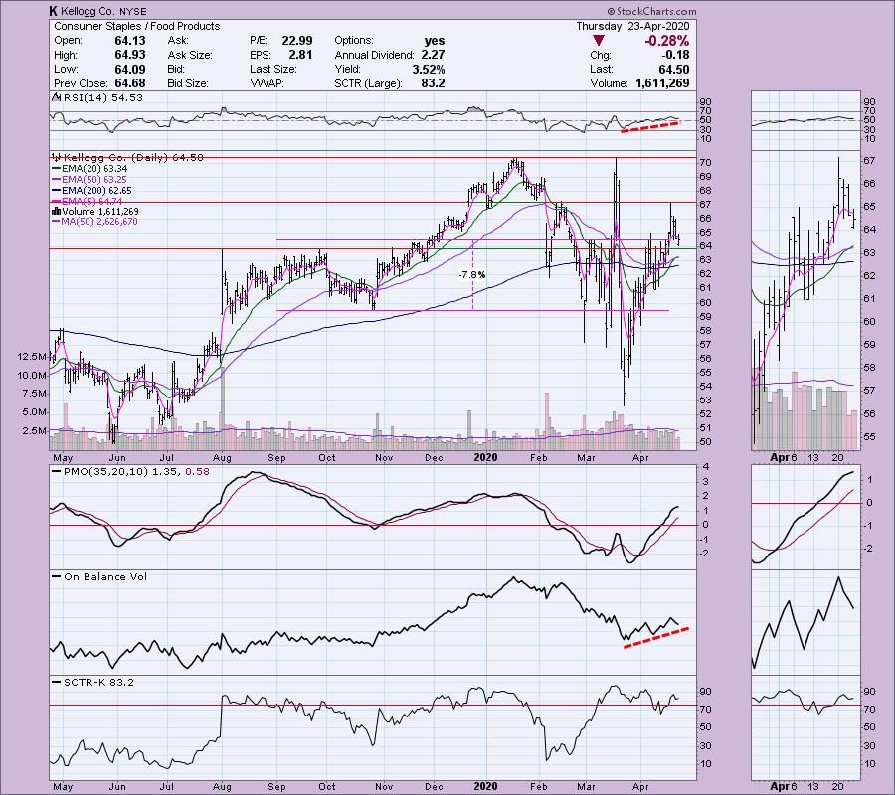Select the purple MA(50) legend line marker
Viewport: 895px width, 795px height.
click(x=57, y=222)
